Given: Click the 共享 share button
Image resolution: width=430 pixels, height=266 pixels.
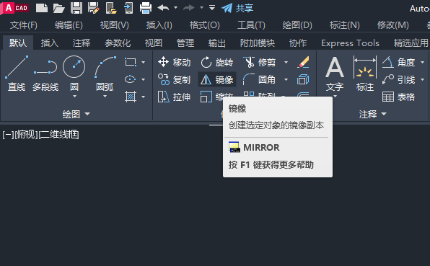Looking at the screenshot, I should click(237, 8).
